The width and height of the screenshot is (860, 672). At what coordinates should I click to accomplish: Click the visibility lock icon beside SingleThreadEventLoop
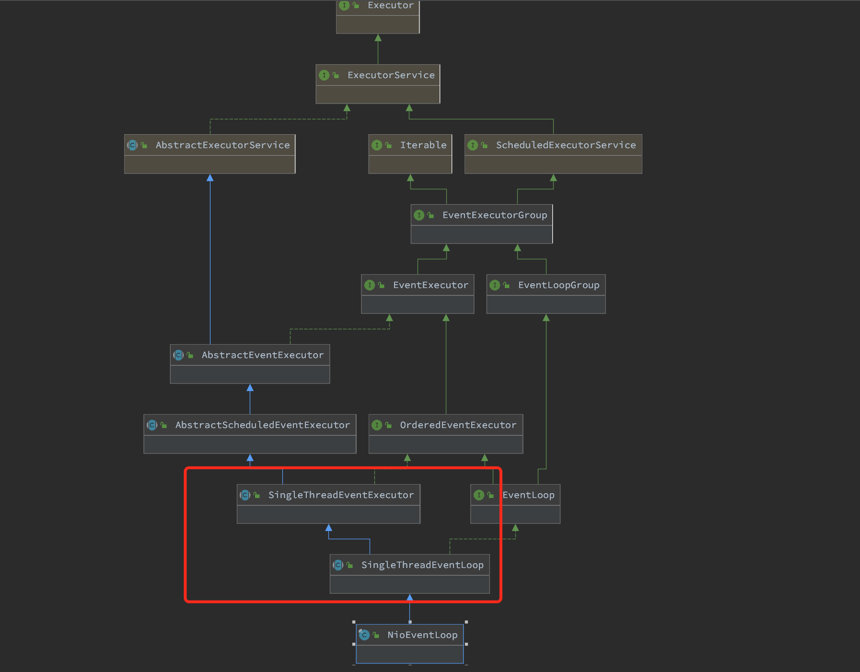pos(349,565)
